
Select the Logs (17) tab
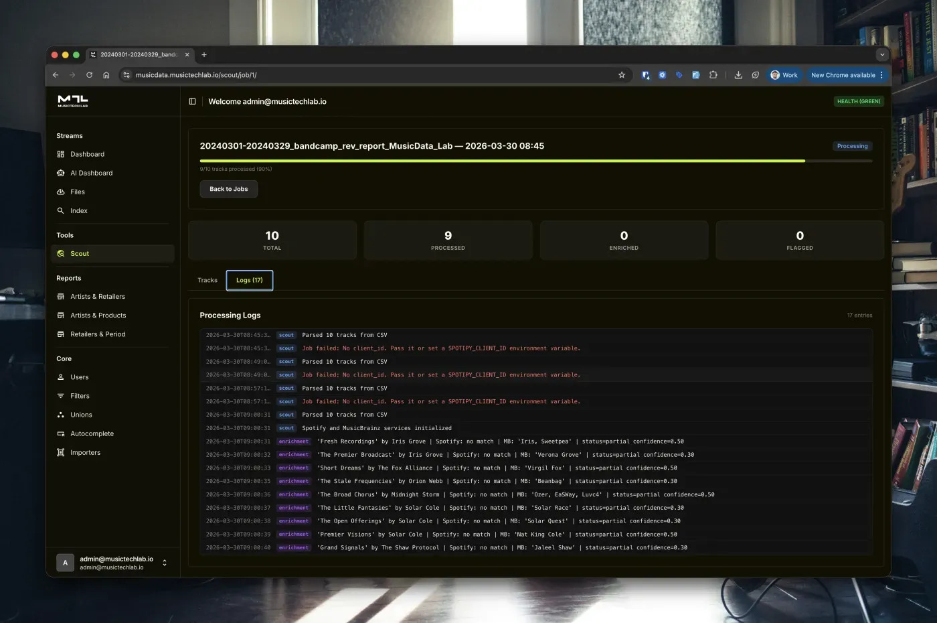click(x=249, y=280)
